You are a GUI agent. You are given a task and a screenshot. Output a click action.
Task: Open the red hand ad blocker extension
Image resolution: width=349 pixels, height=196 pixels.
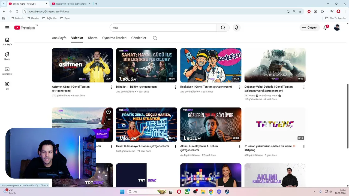309,11
